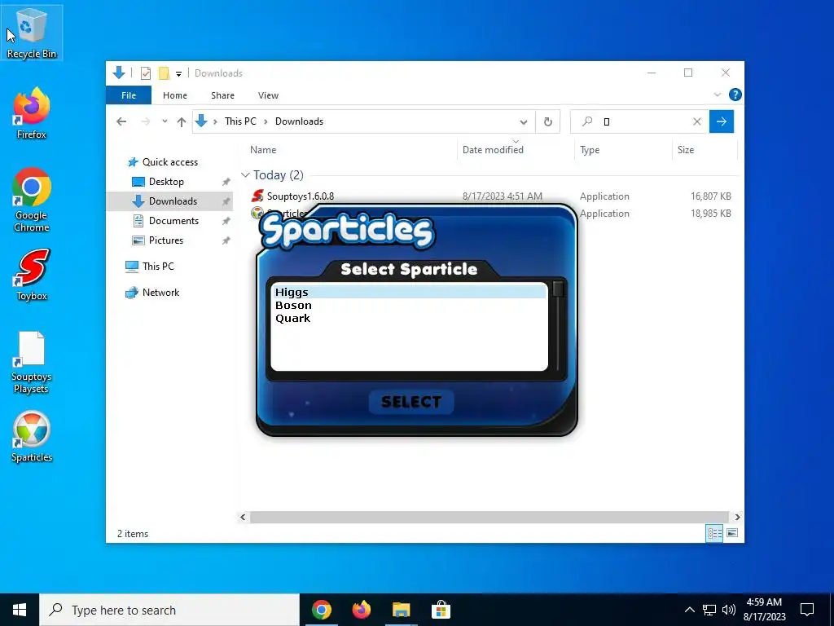Click the horizontal scrollbar in file list
Screen dimensions: 834x626
coord(489,517)
